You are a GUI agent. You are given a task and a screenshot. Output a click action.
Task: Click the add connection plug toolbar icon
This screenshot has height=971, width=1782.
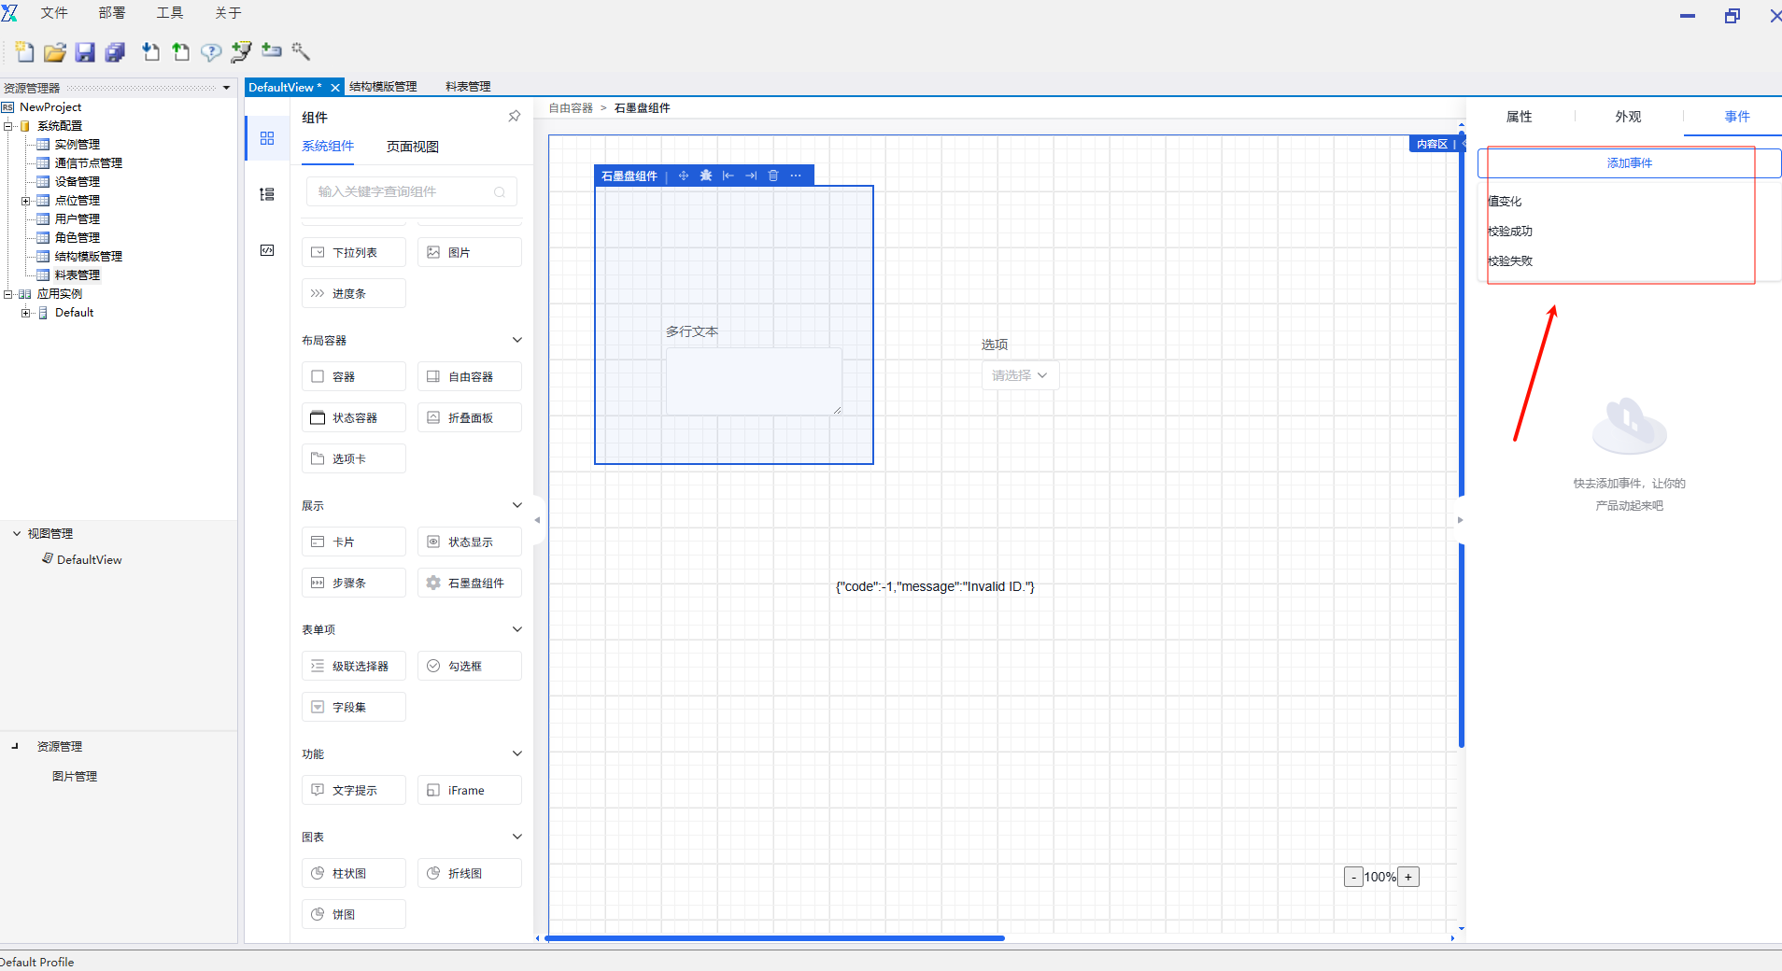pos(241,52)
